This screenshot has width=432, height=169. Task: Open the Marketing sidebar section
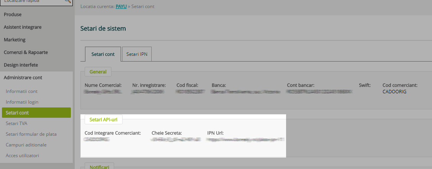[15, 40]
